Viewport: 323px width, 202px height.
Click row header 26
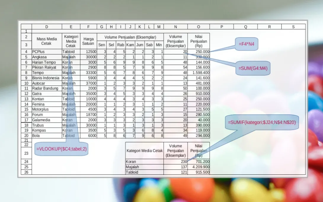coord(26,172)
